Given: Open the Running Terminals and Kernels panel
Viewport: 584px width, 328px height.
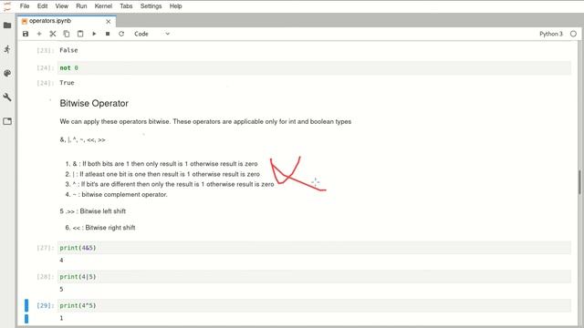Looking at the screenshot, I should pyautogui.click(x=7, y=49).
